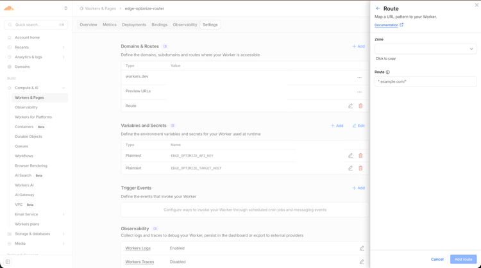Screen dimensions: 481x268
Task: Collapse sidebar with bottom-left panel icon
Action: 8,262
